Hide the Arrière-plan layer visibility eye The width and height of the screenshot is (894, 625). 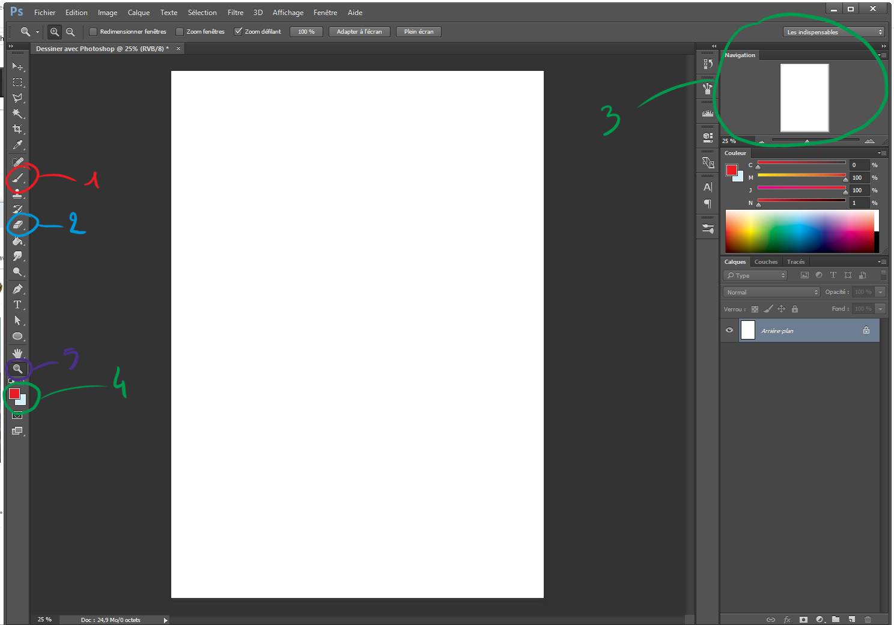[x=729, y=330]
